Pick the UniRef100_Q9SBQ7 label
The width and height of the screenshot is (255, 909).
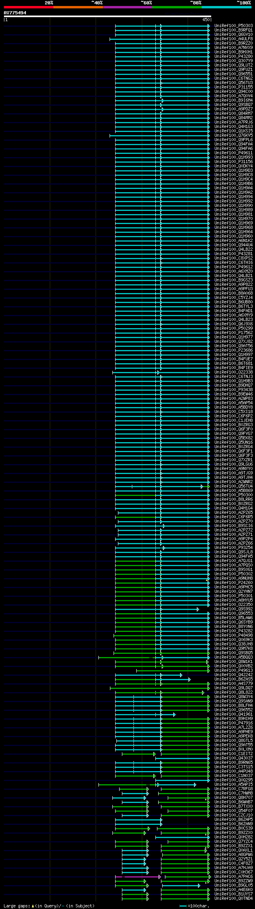(233, 104)
